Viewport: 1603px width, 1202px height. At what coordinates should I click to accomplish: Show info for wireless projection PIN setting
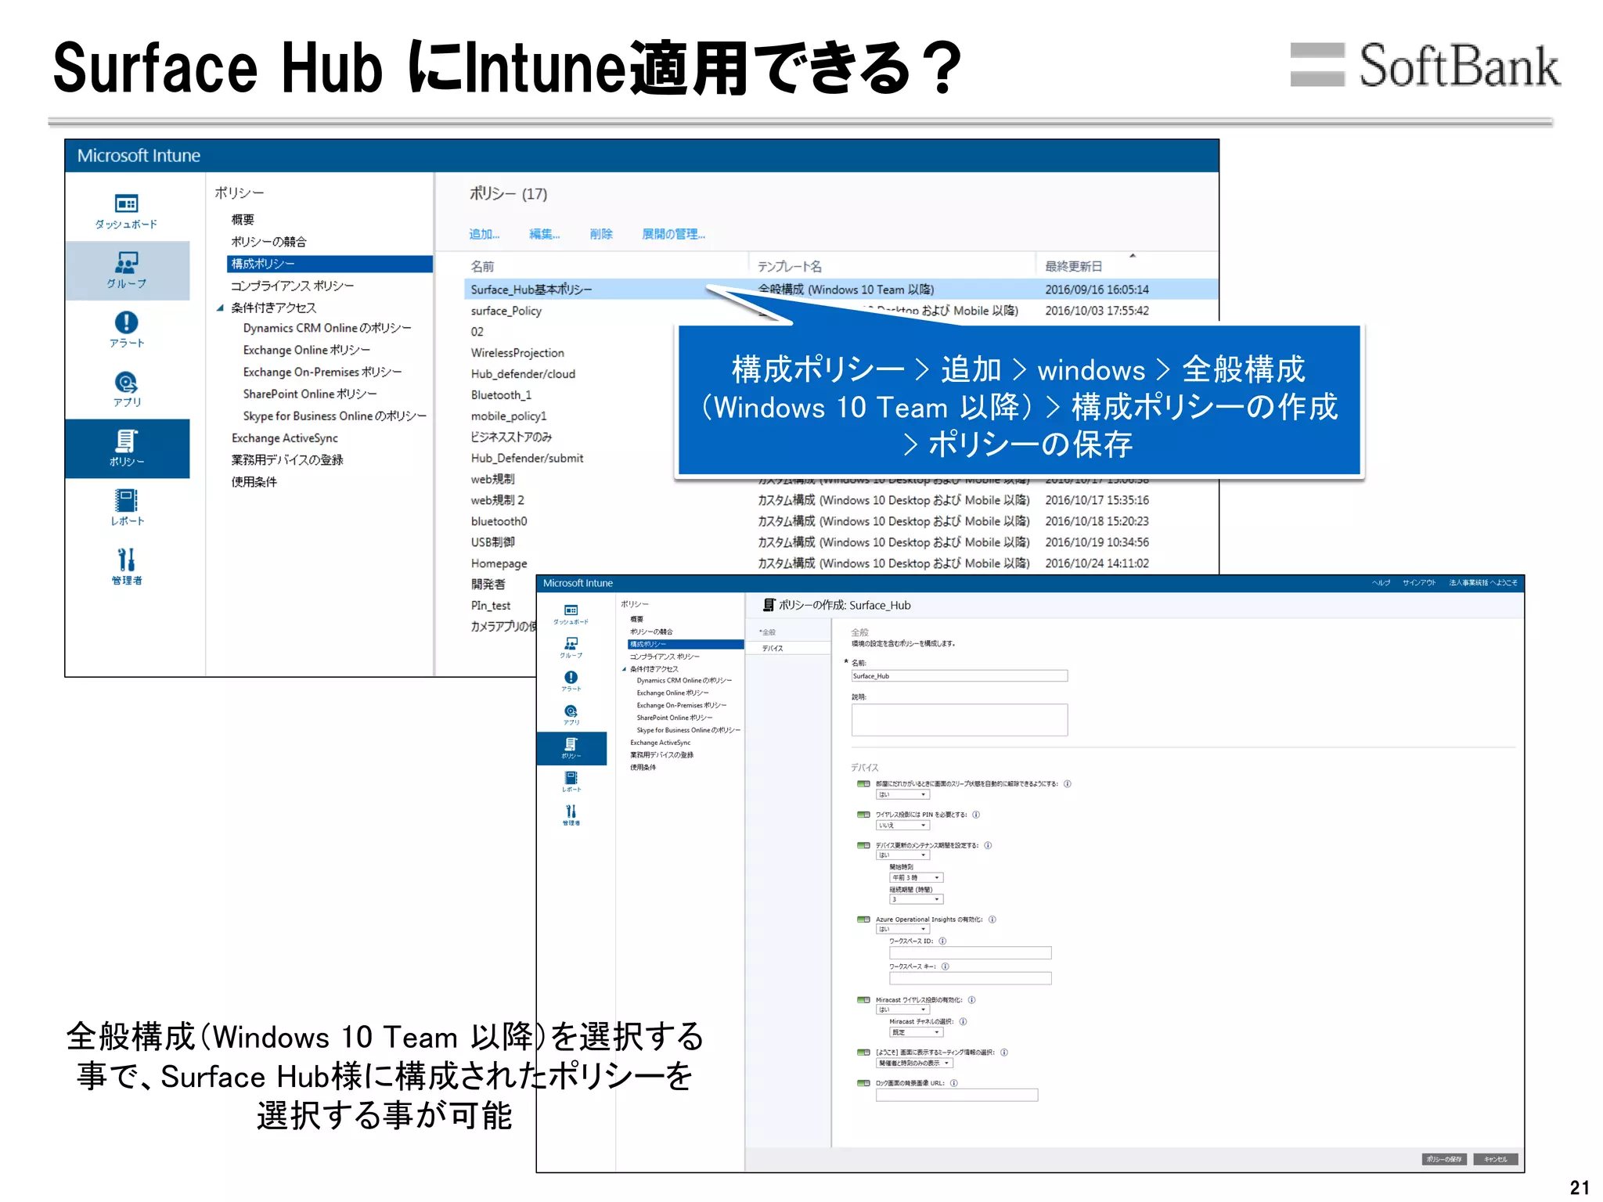pos(976,815)
